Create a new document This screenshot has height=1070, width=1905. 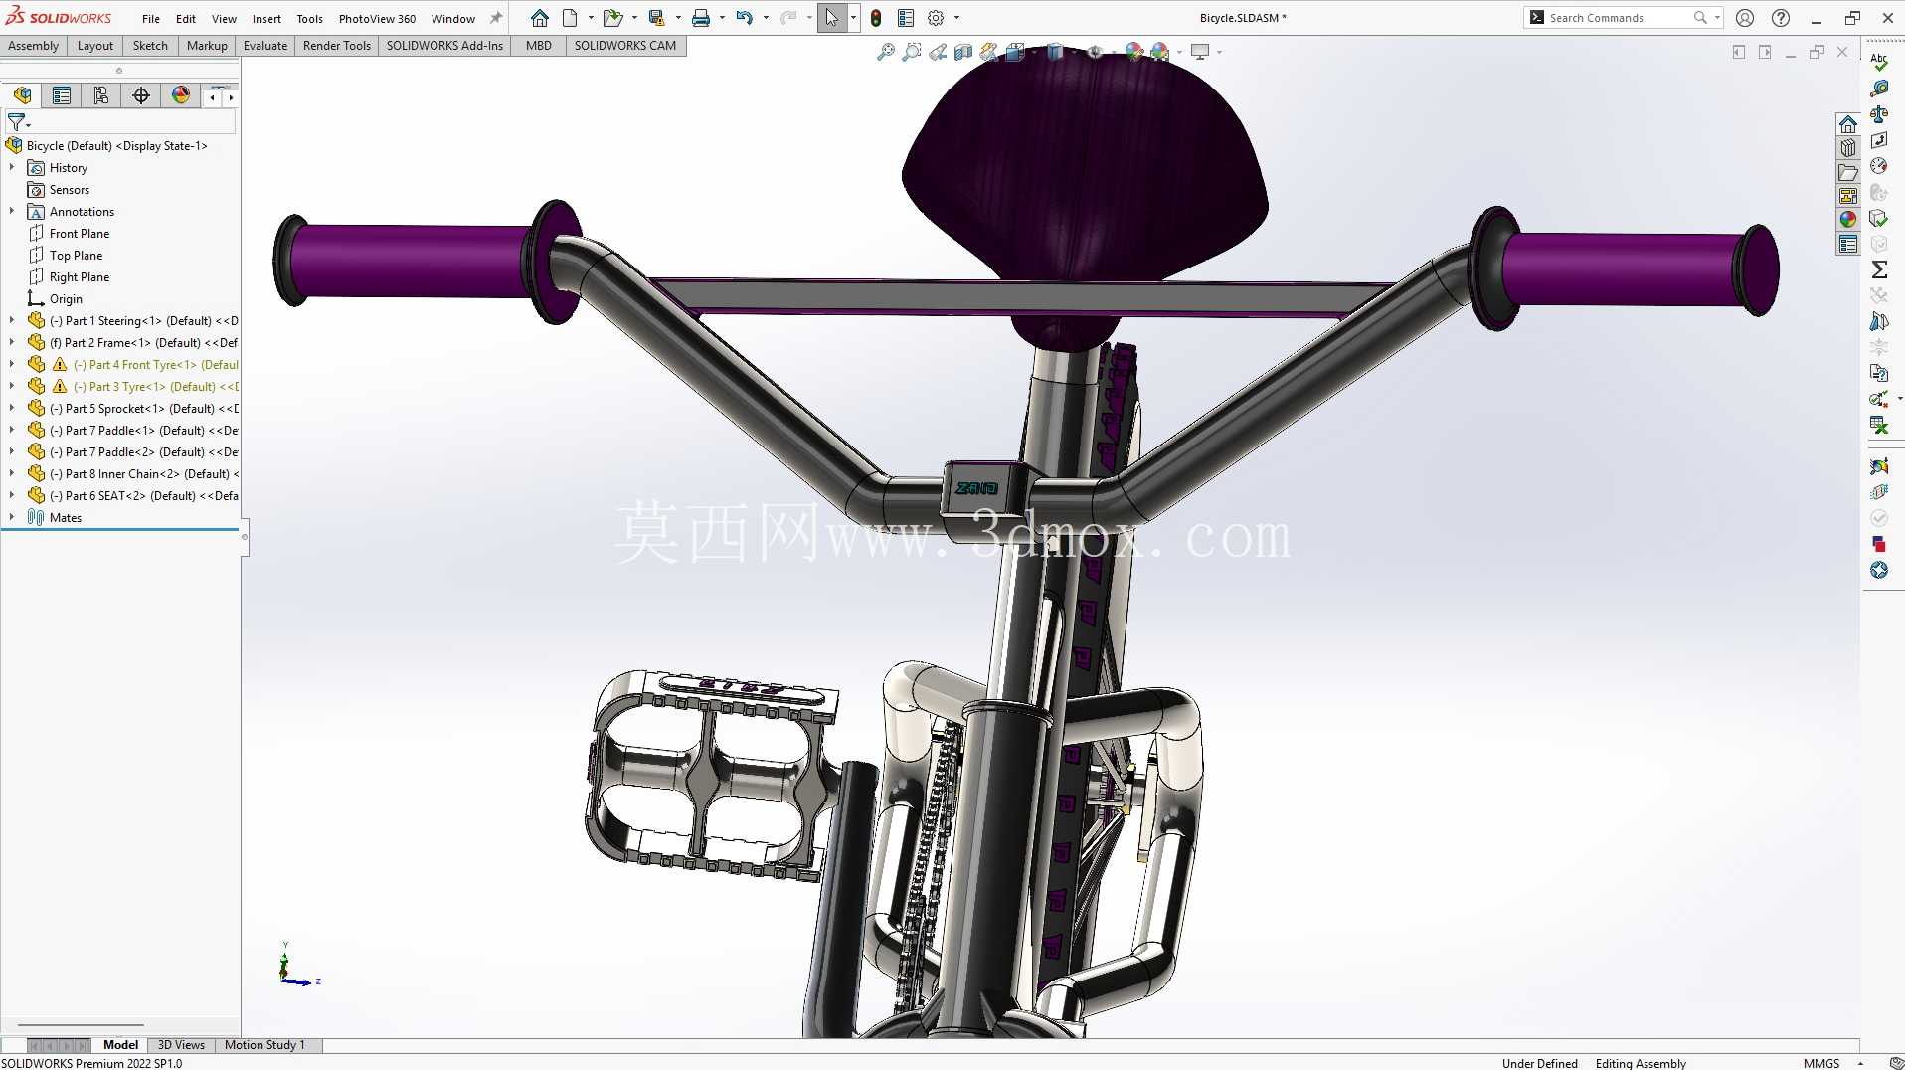pos(570,18)
